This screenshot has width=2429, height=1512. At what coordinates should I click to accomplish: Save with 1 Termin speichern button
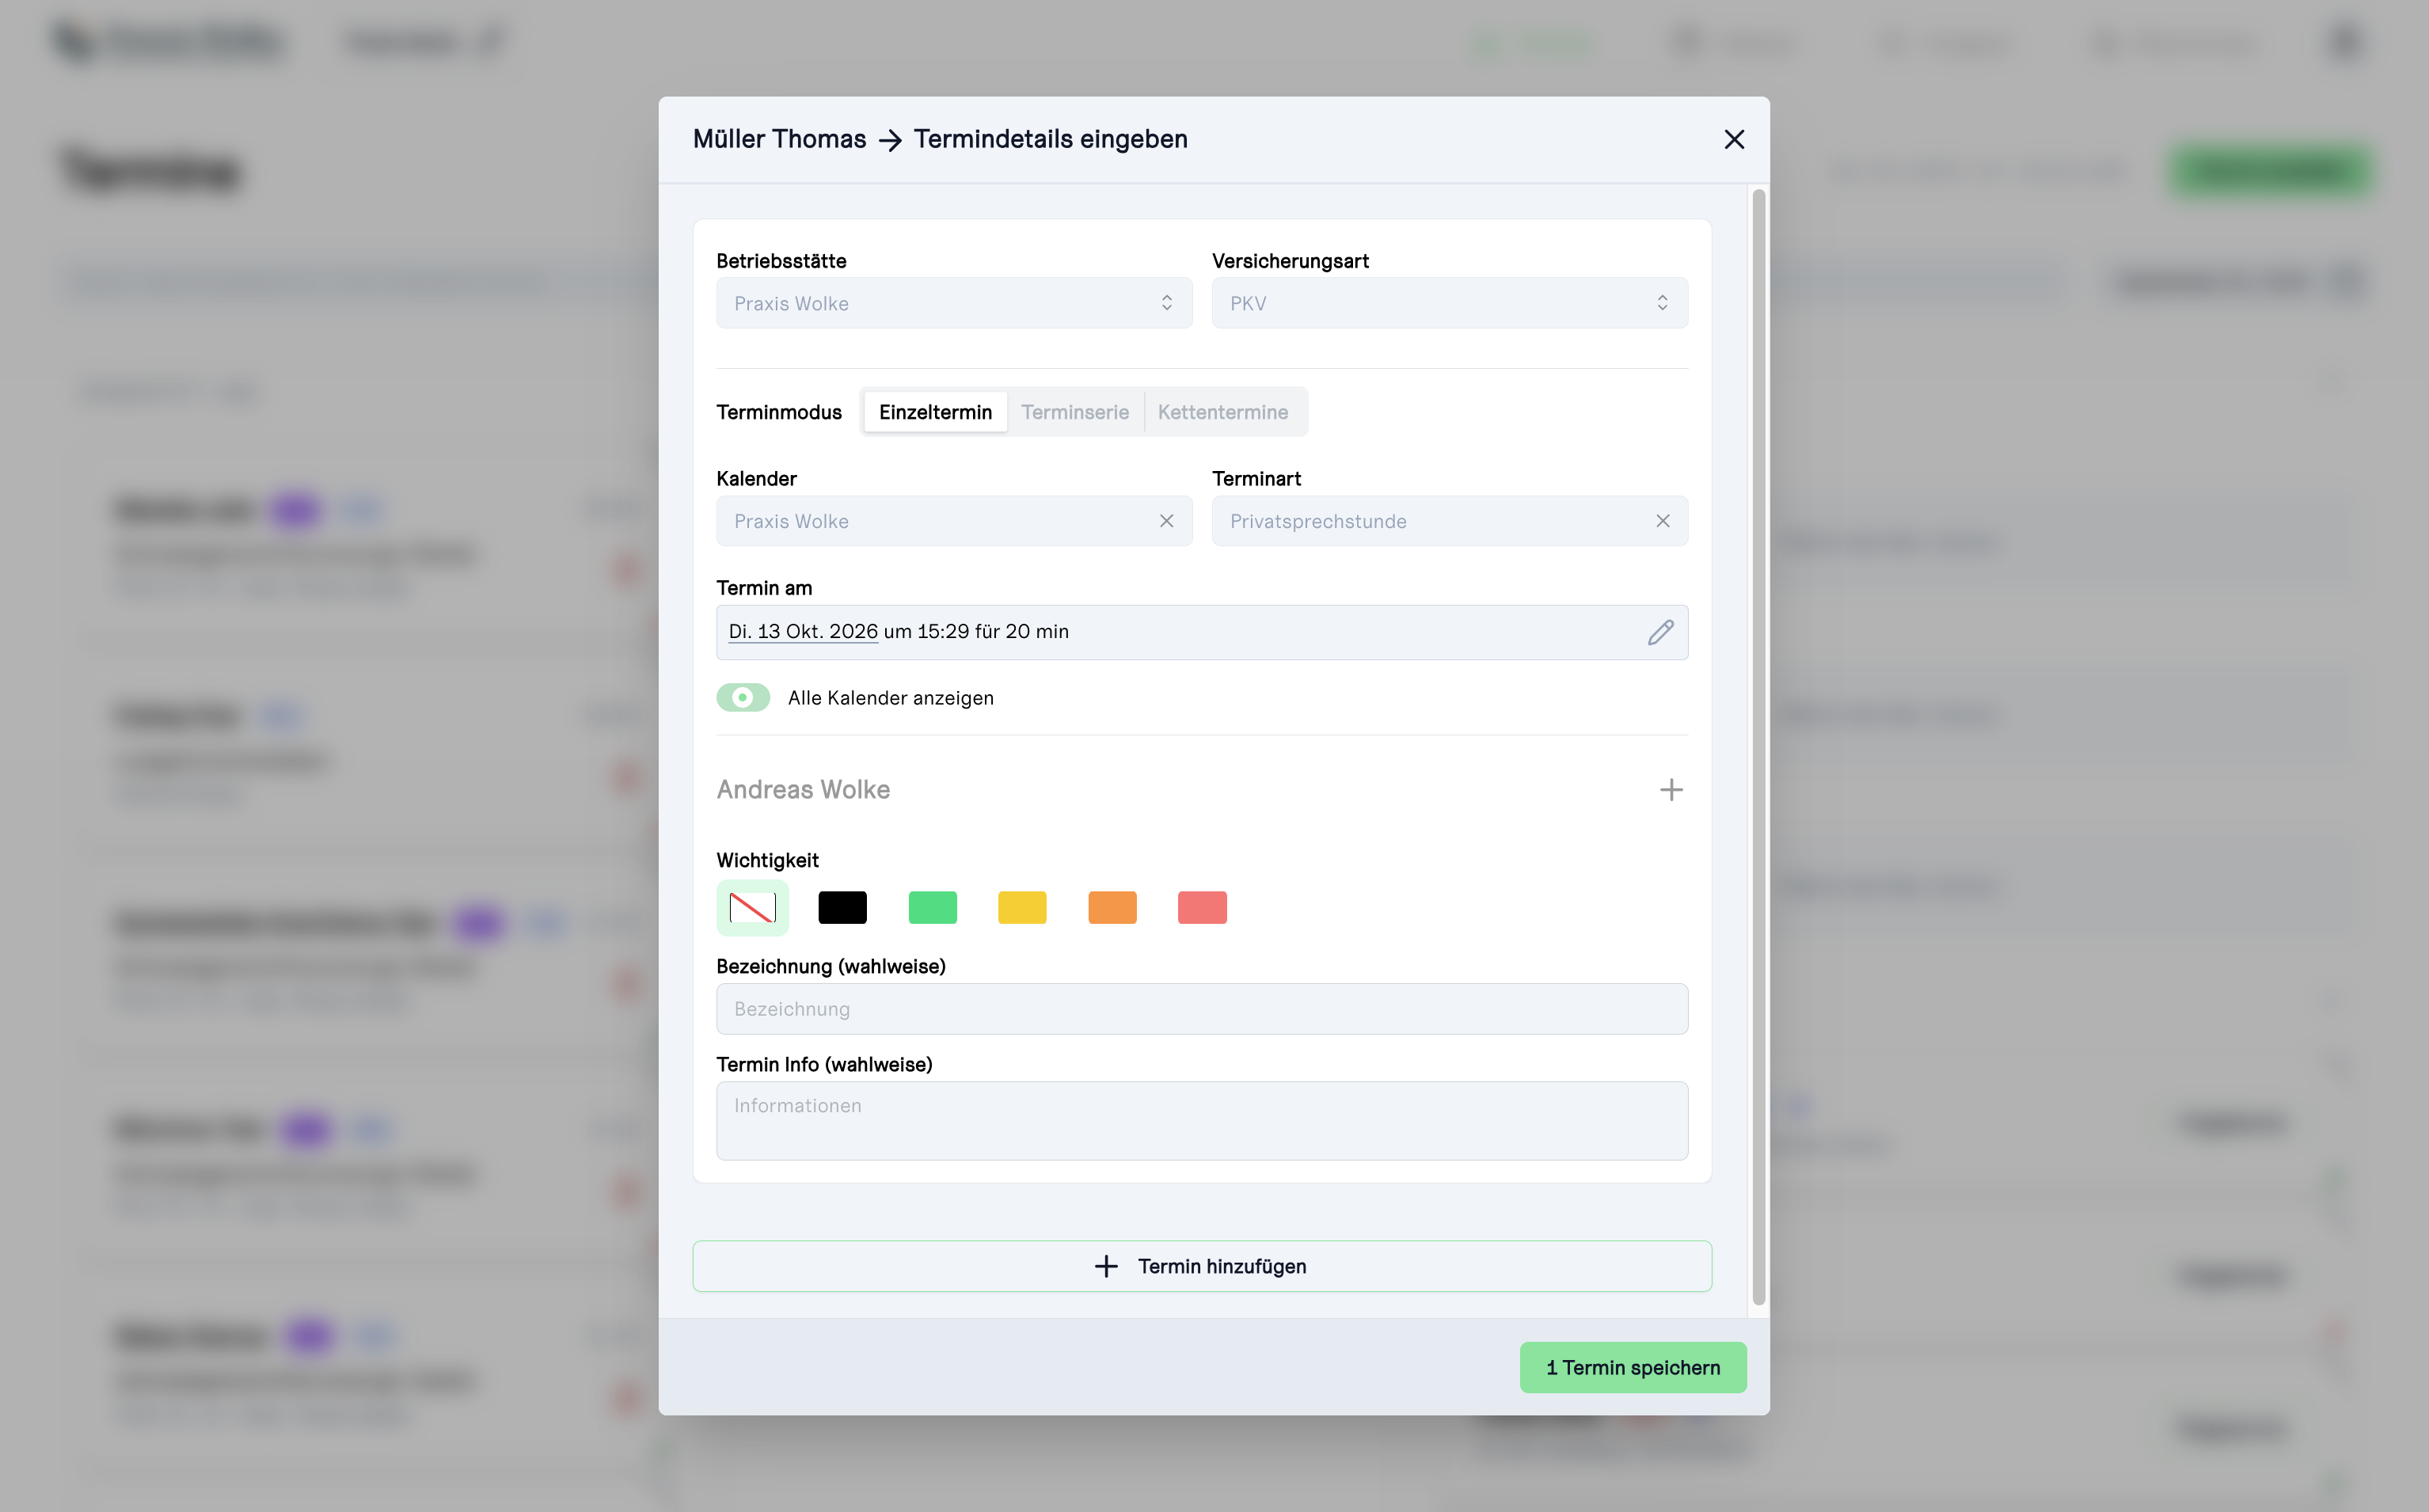point(1633,1367)
